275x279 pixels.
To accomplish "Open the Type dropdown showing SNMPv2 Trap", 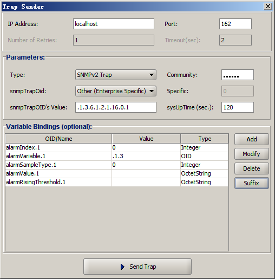I will tap(116, 75).
